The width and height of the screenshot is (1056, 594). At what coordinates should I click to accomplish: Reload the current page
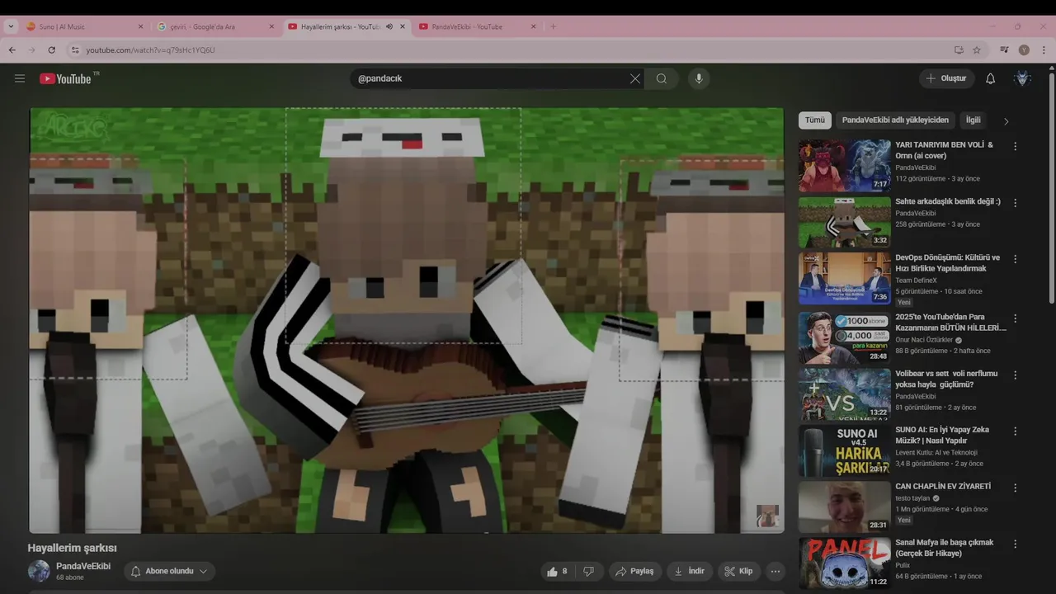coord(51,49)
